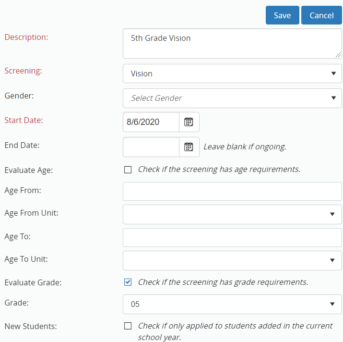This screenshot has width=343, height=342.
Task: Focus the Age To input box
Action: [232, 237]
